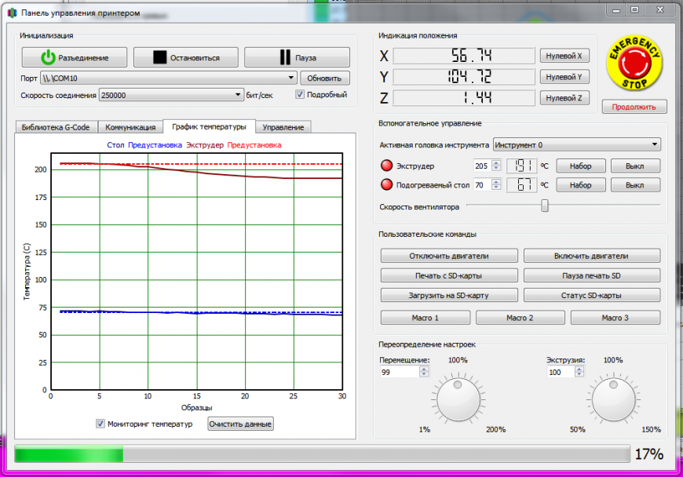683x477 pixels.
Task: Click the Обновить button
Action: click(324, 78)
